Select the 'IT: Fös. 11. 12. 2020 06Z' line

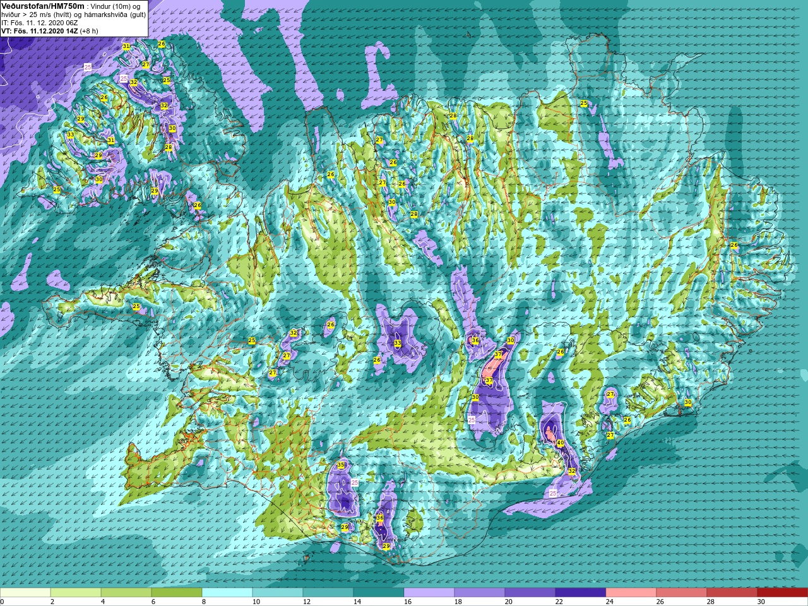[40, 22]
